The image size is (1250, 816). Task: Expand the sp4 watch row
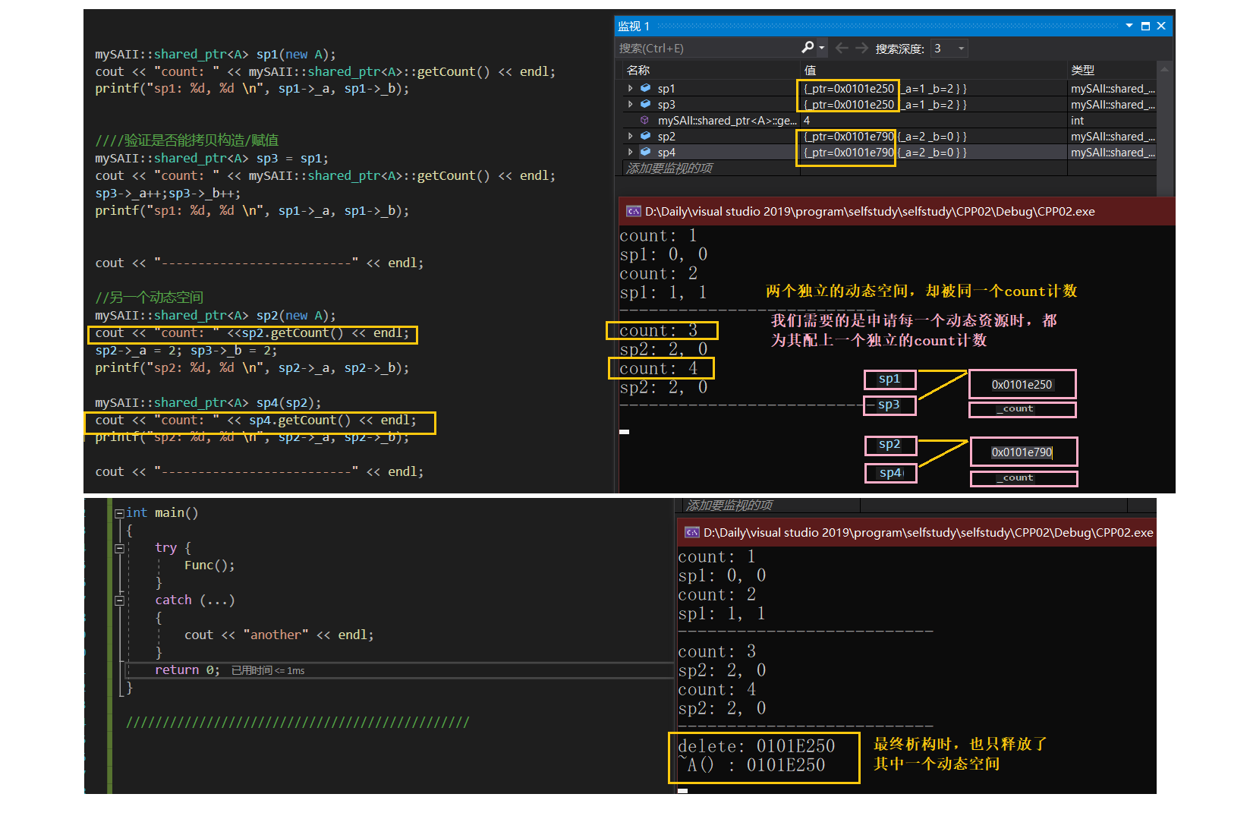630,153
